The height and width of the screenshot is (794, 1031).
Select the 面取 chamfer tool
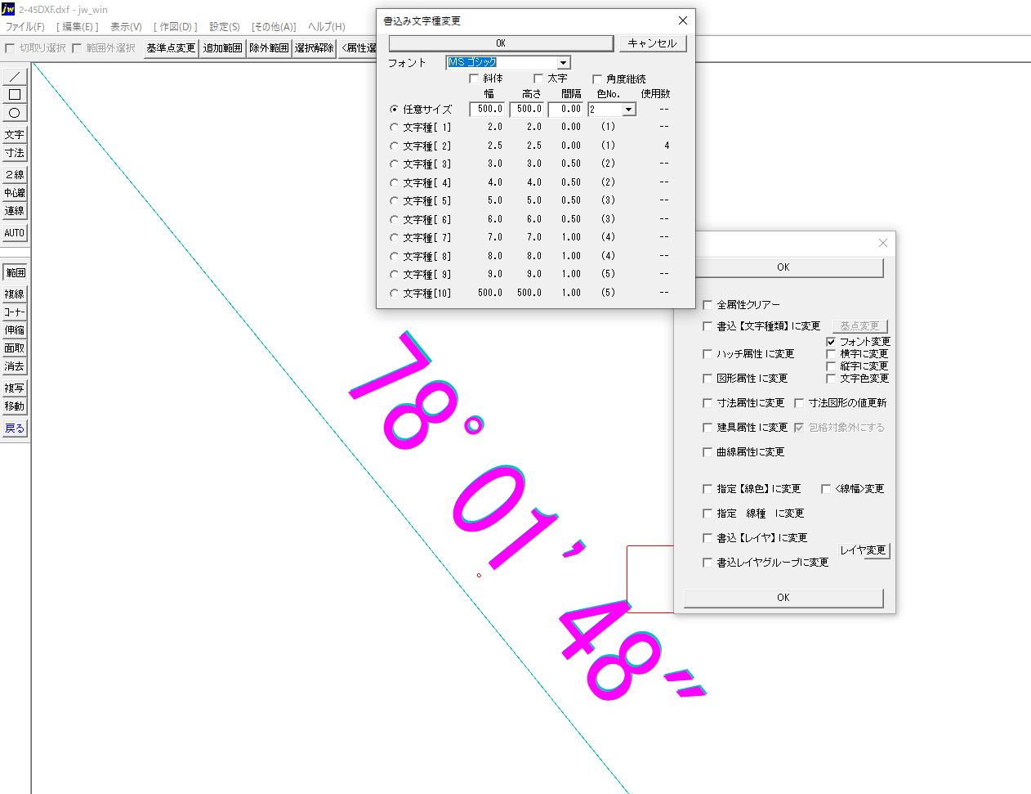click(x=15, y=348)
